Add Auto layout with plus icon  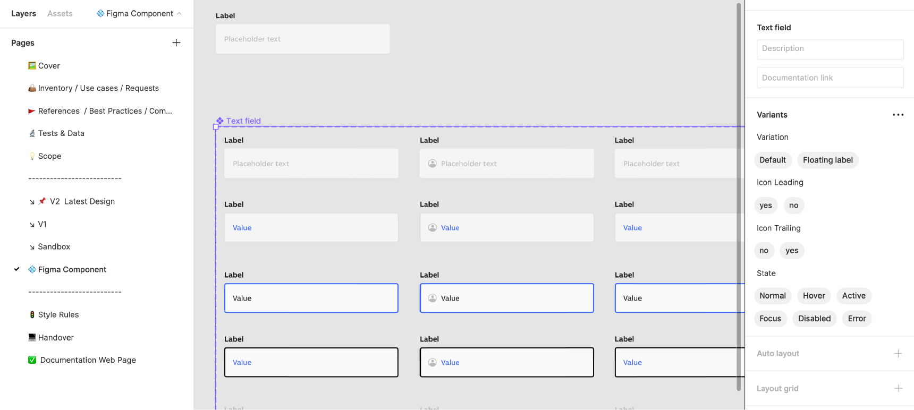(x=898, y=354)
